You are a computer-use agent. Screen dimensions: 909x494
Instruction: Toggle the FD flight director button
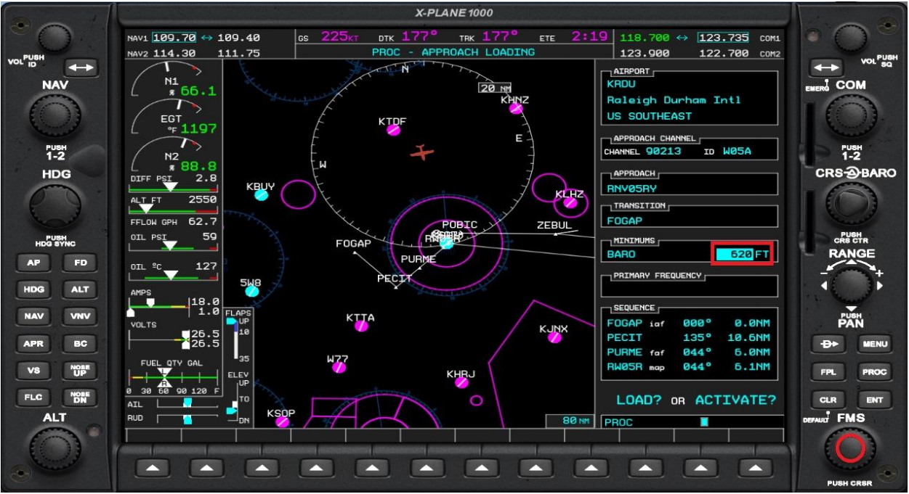pyautogui.click(x=80, y=263)
